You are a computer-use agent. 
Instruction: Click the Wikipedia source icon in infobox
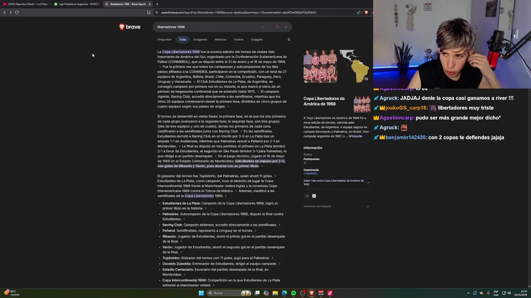(x=314, y=196)
